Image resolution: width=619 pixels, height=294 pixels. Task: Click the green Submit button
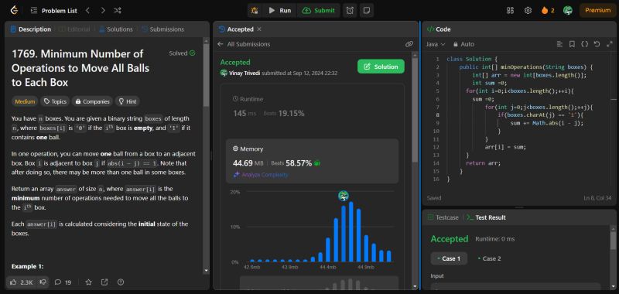[319, 11]
